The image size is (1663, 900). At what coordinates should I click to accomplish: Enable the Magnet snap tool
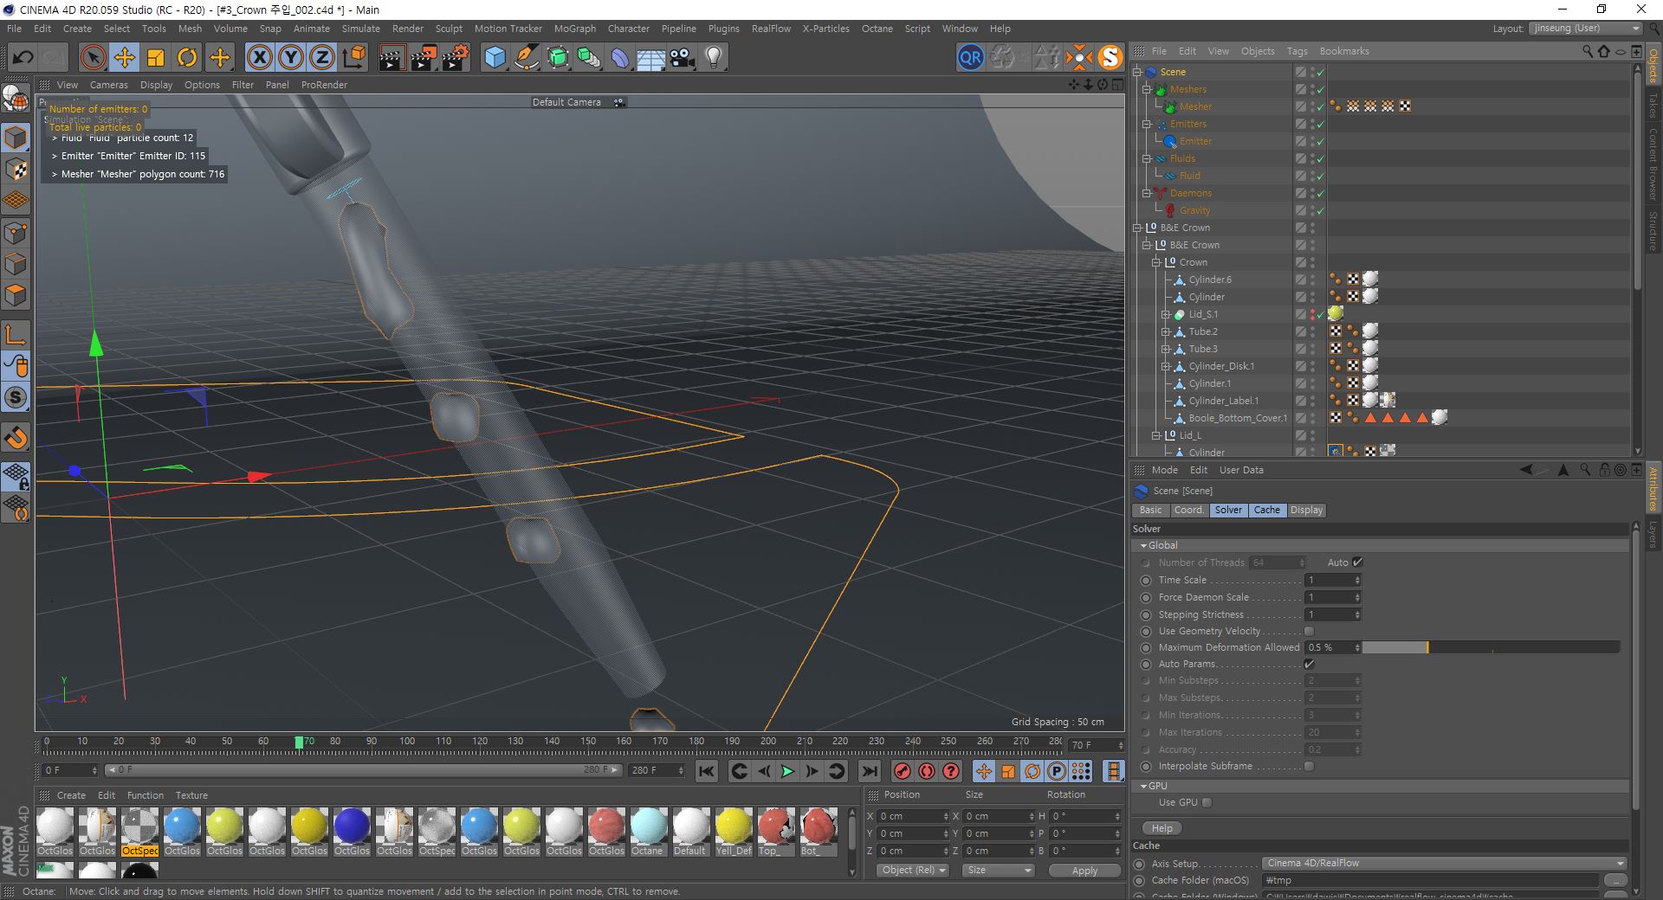pyautogui.click(x=16, y=438)
